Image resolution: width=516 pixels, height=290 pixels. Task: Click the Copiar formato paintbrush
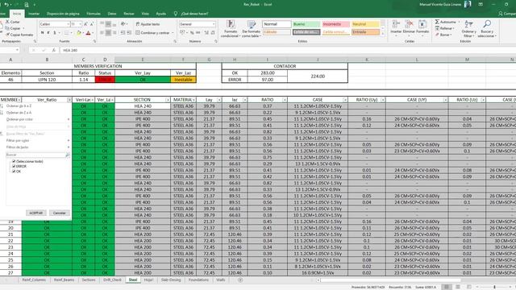7,35
